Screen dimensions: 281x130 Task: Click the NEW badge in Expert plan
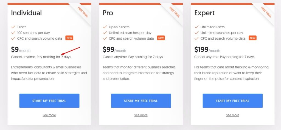(252, 38)
